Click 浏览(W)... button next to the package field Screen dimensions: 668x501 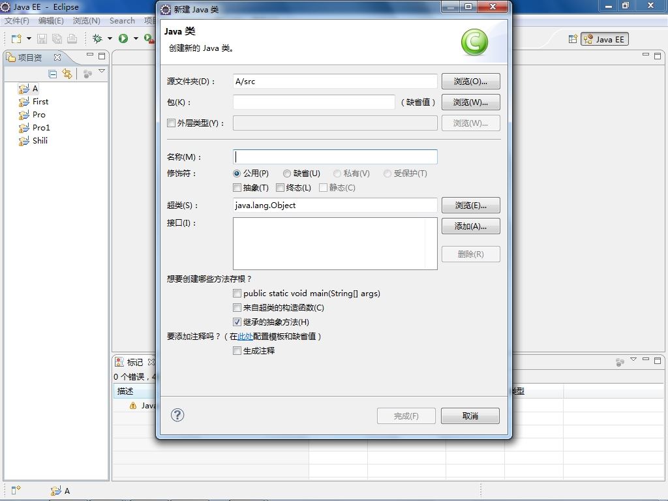coord(471,102)
